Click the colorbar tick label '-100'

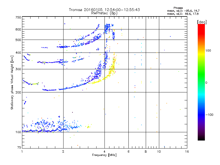coord(210,115)
